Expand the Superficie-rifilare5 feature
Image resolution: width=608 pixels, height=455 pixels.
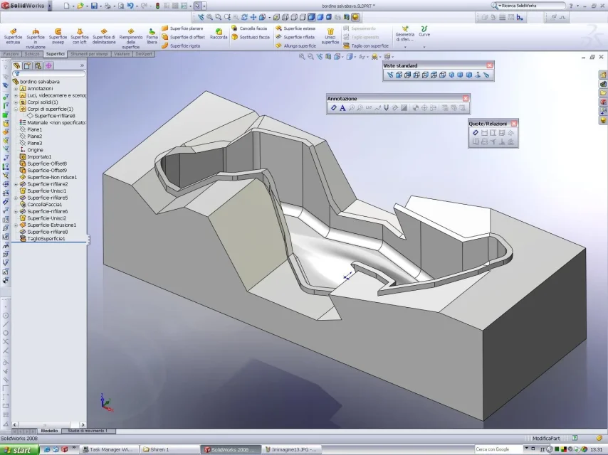(16, 198)
